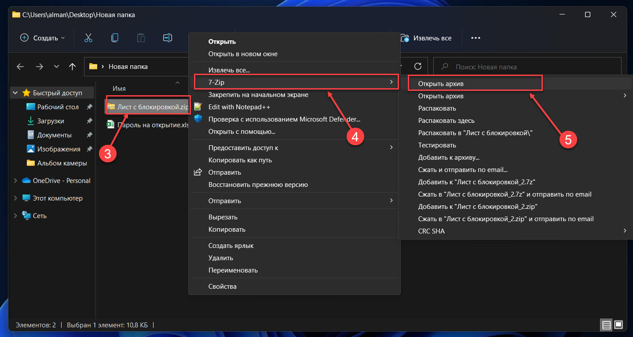633x337 pixels.
Task: Choose Добавить к "Лист с блокировкой_2.zip"
Action: [516, 206]
